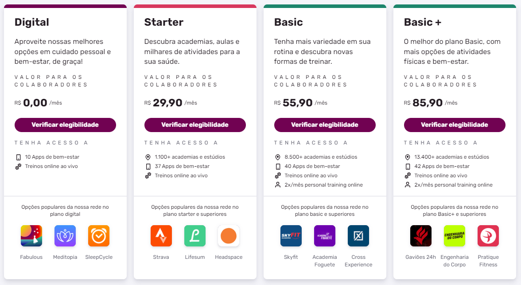521x285 pixels.
Task: Select the Cross Experience logo
Action: [x=358, y=236]
